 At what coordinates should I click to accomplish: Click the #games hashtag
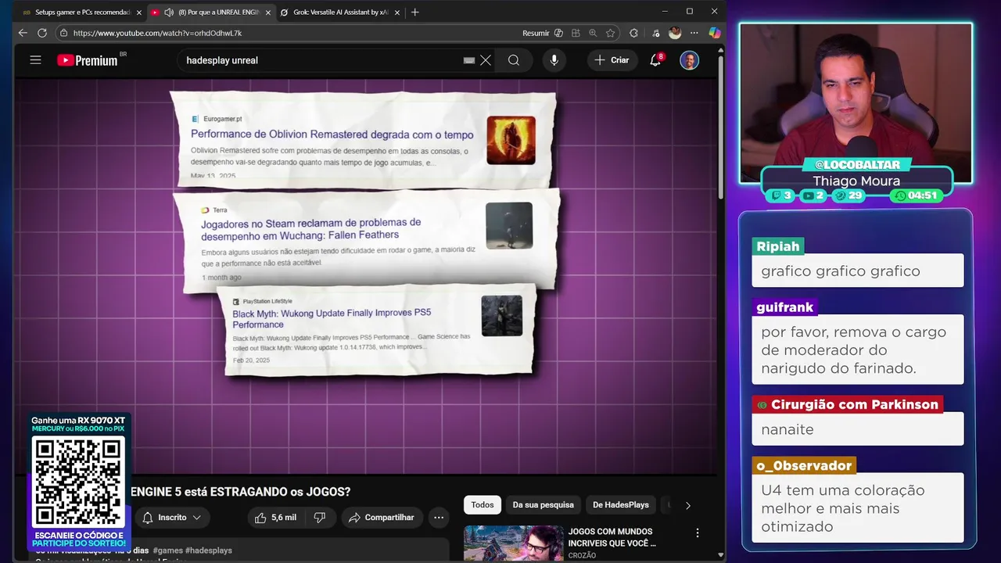point(167,550)
